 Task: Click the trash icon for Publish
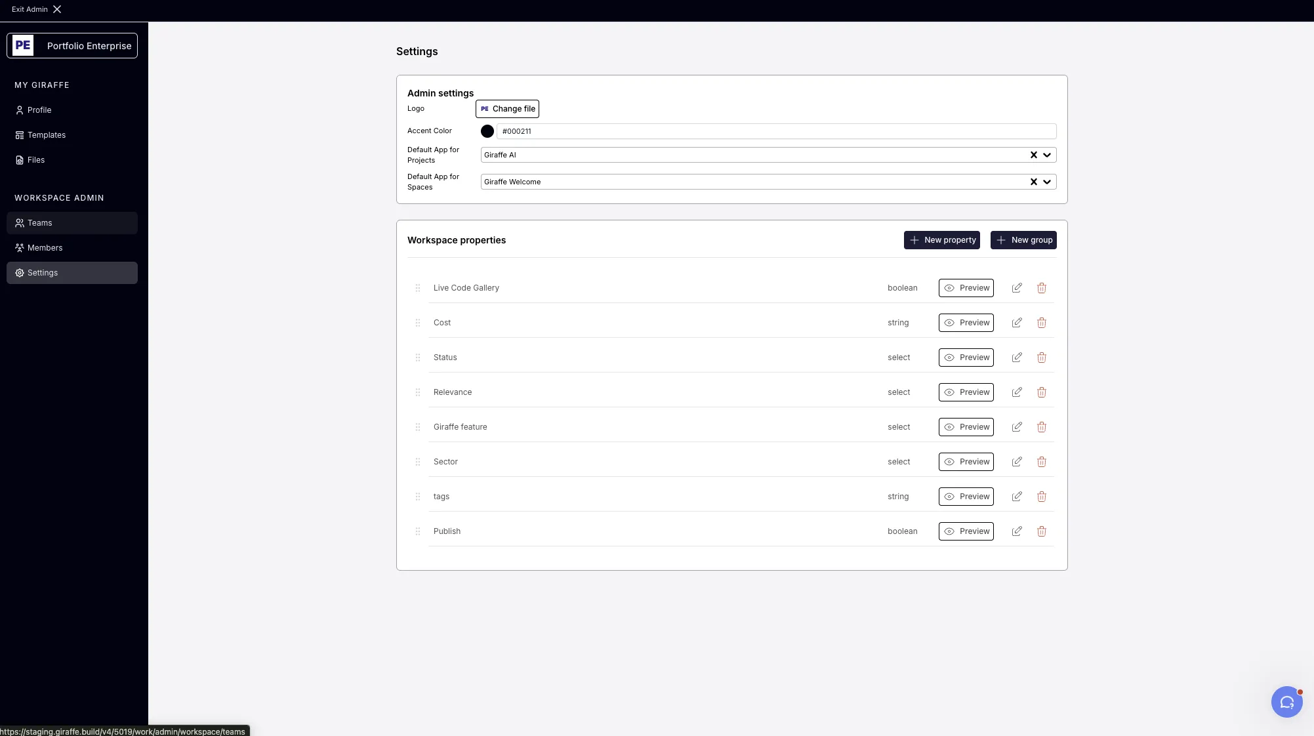(x=1042, y=531)
